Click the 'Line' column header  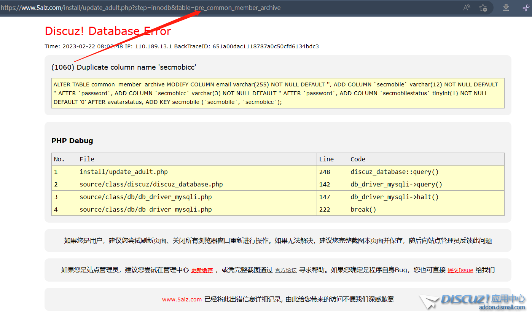pyautogui.click(x=332, y=159)
